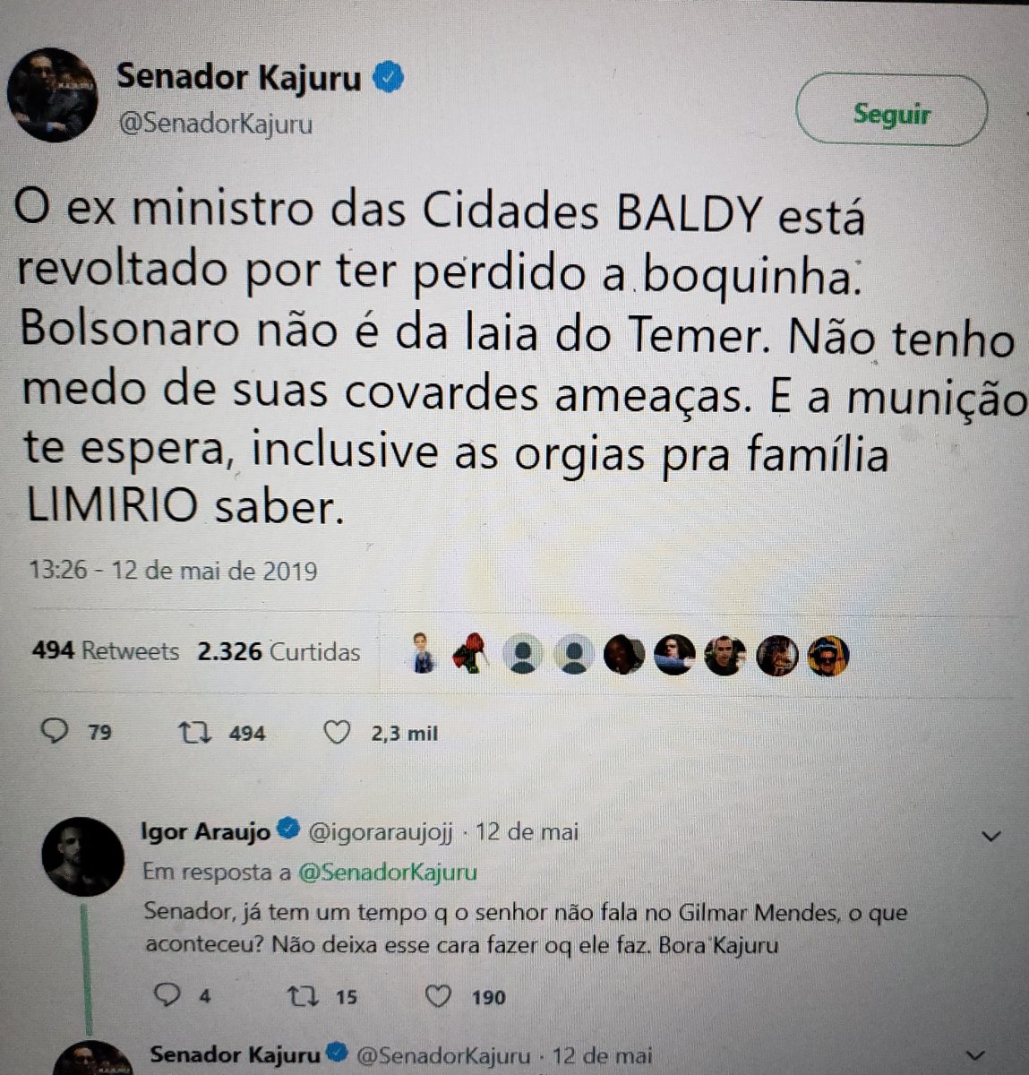This screenshot has height=1075, width=1029.
Task: Follow Senador Kajuru with Seguir button
Action: tap(891, 112)
